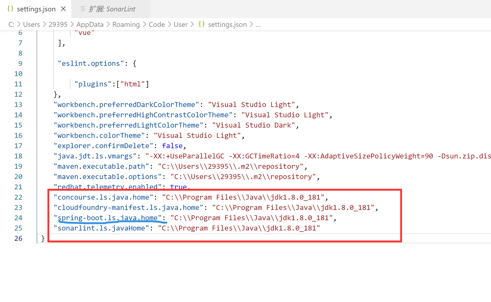
Task: Click the "eslint.options" key text
Action: point(91,63)
